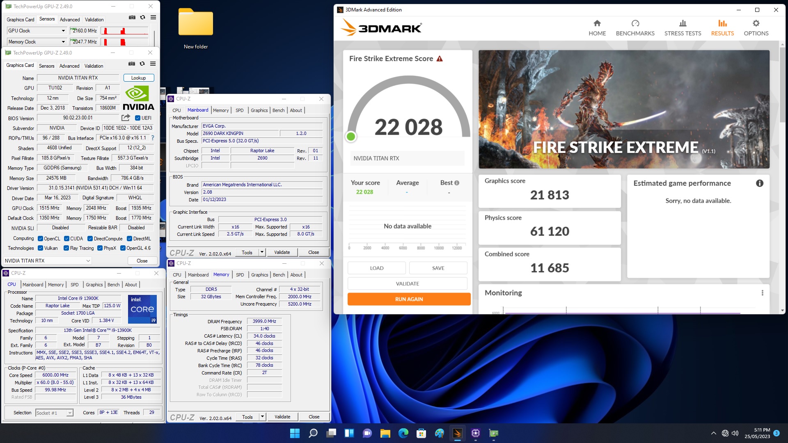This screenshot has width=788, height=443.
Task: Launch Microsoft Edge from the taskbar
Action: point(403,433)
